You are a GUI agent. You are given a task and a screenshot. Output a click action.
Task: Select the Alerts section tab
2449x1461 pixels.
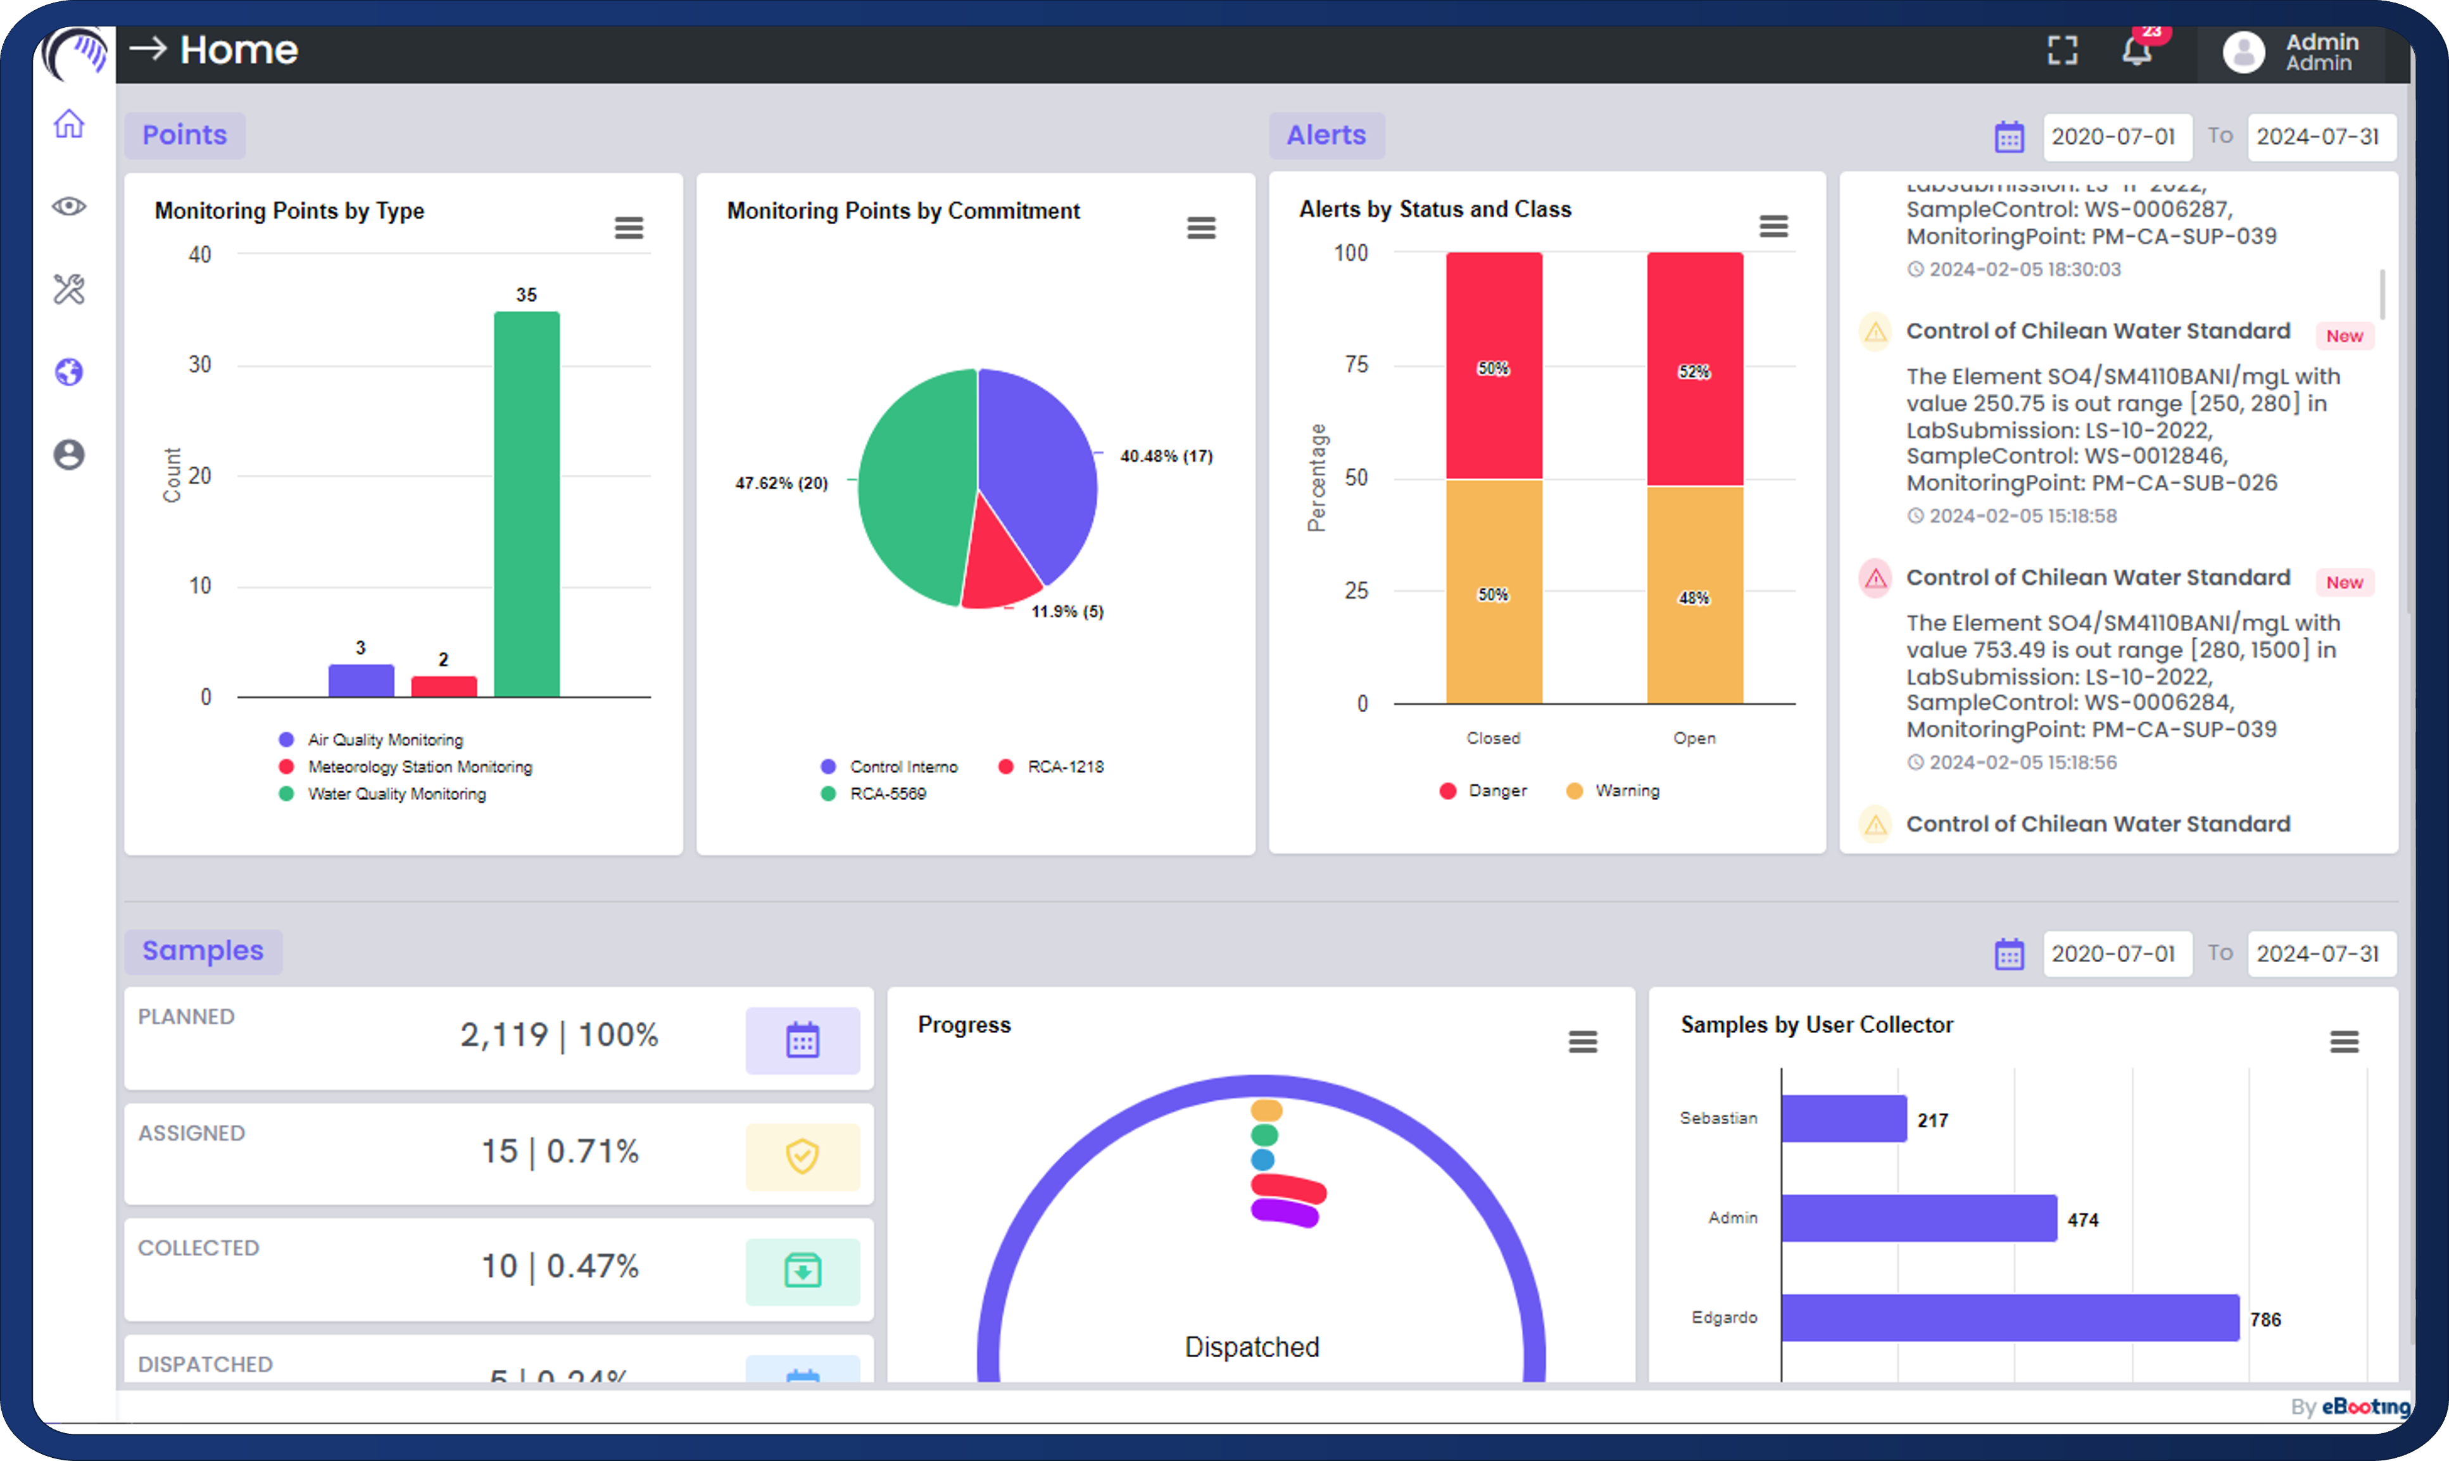(x=1326, y=135)
